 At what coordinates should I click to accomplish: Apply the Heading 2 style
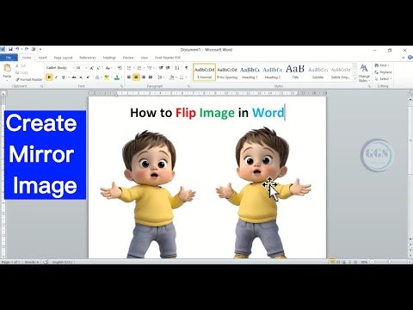[273, 72]
